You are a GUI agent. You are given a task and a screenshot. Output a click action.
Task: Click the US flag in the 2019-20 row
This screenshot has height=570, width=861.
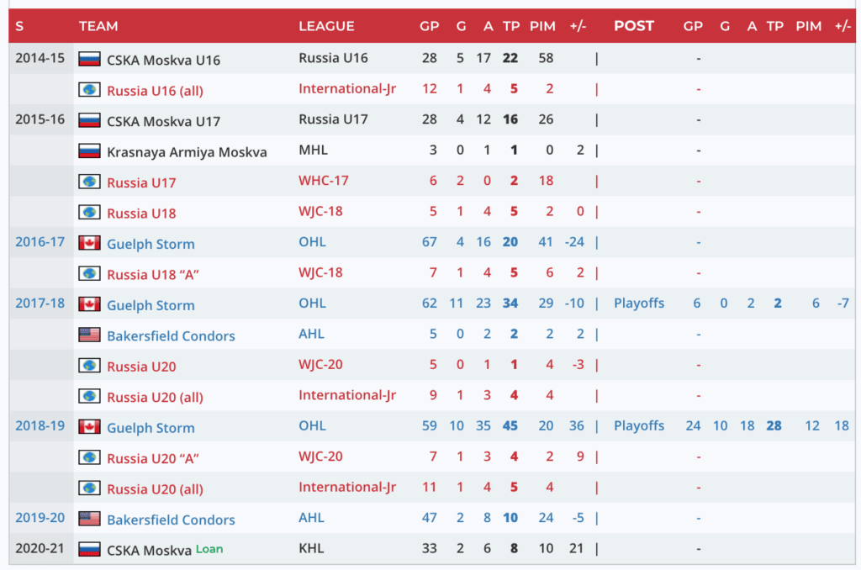[89, 519]
